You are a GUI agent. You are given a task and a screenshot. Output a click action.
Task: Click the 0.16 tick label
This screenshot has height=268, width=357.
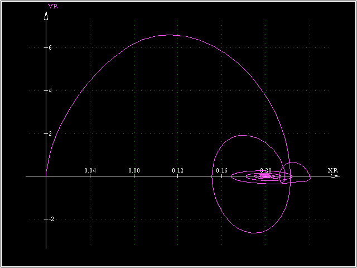click(x=222, y=170)
